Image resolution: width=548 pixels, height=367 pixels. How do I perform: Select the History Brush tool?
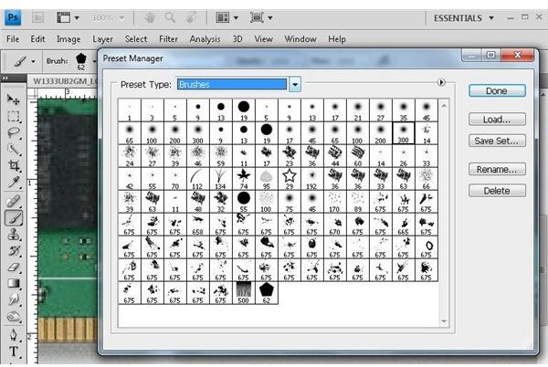(x=14, y=251)
